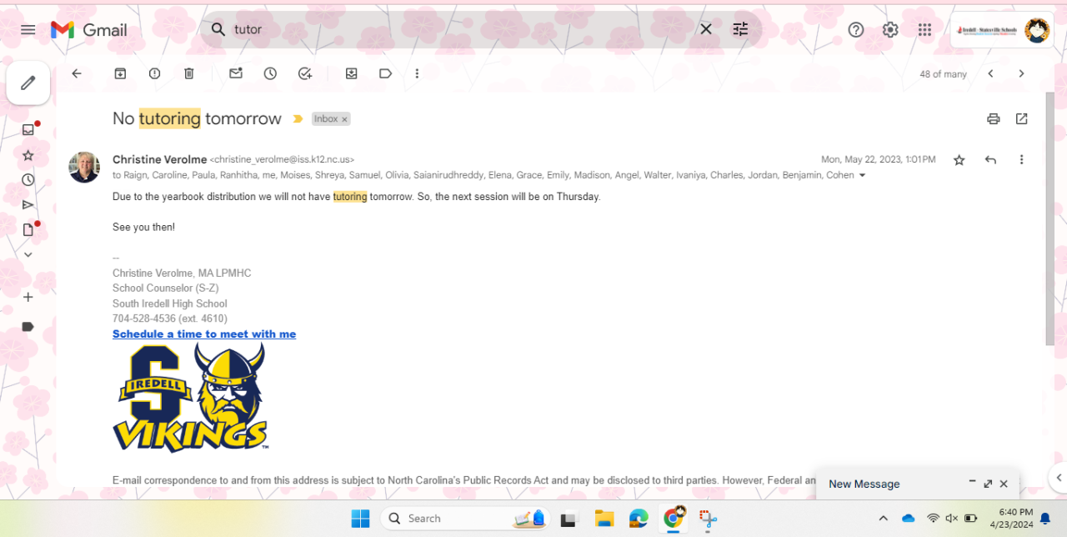Click the Gmail logo
The height and width of the screenshot is (537, 1067).
tap(89, 30)
